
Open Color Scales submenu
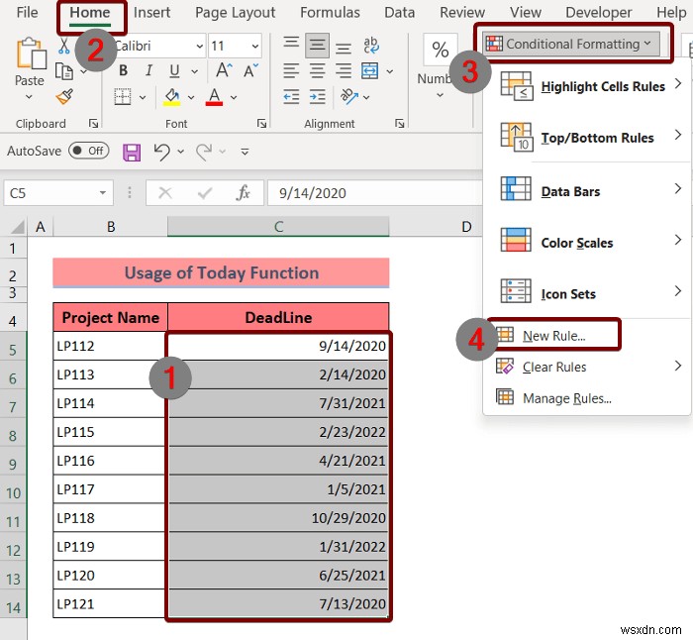point(588,243)
